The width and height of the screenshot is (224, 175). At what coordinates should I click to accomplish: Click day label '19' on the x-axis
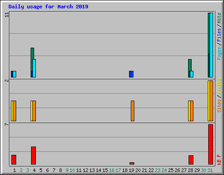(x=131, y=170)
